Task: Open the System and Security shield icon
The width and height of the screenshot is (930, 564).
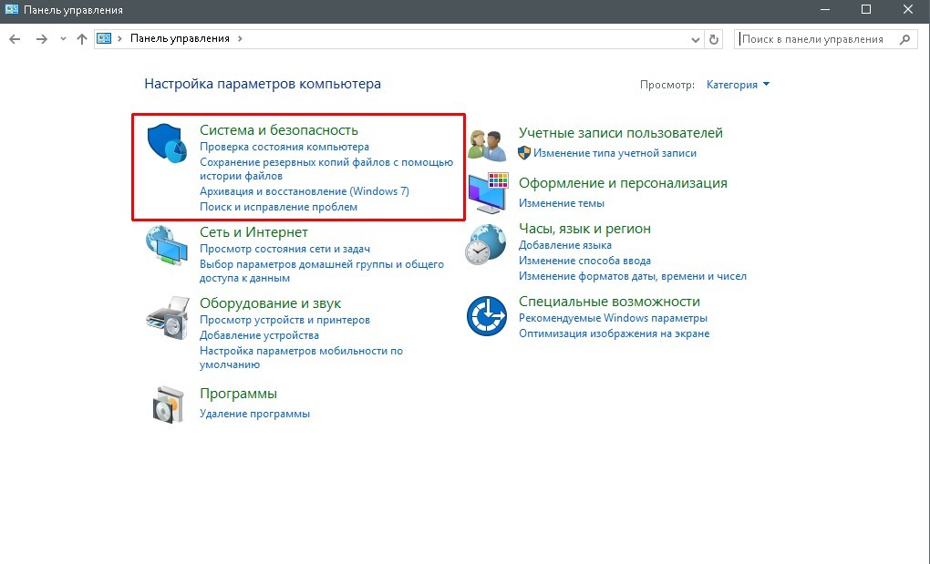Action: point(167,143)
